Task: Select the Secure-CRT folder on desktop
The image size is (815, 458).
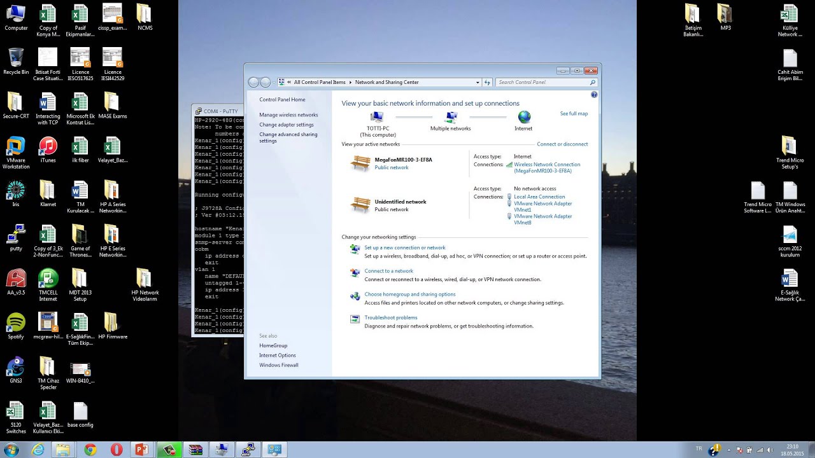Action: (x=16, y=106)
